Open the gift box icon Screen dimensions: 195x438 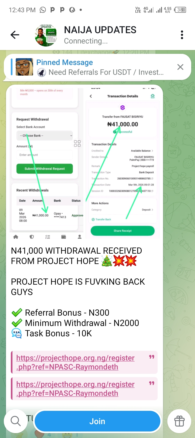pyautogui.click(x=179, y=421)
